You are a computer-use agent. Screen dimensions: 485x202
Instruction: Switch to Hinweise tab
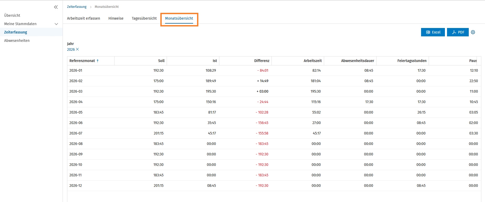116,18
